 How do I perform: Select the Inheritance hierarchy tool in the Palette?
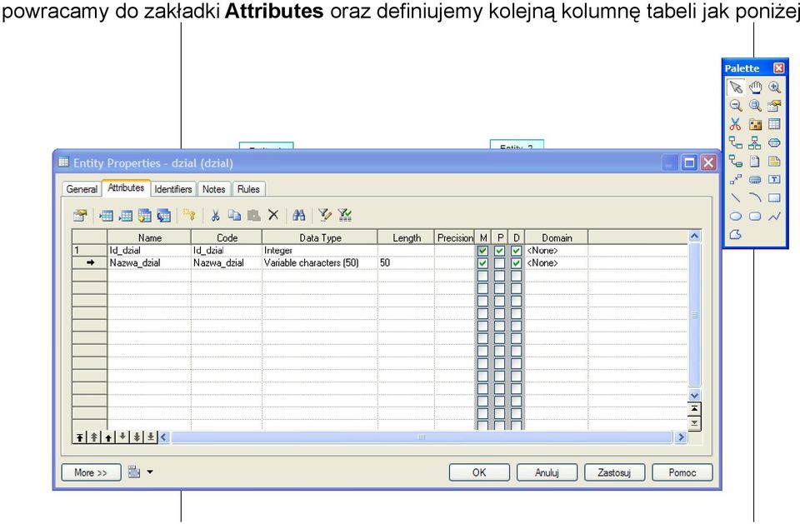click(x=755, y=142)
